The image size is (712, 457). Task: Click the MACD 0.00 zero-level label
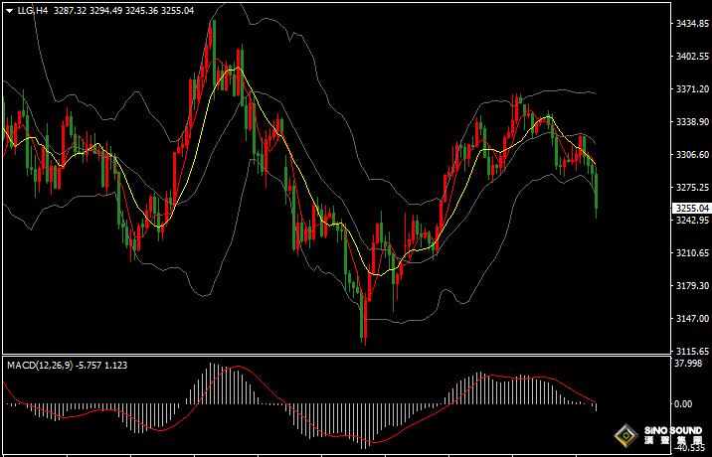[x=683, y=404]
